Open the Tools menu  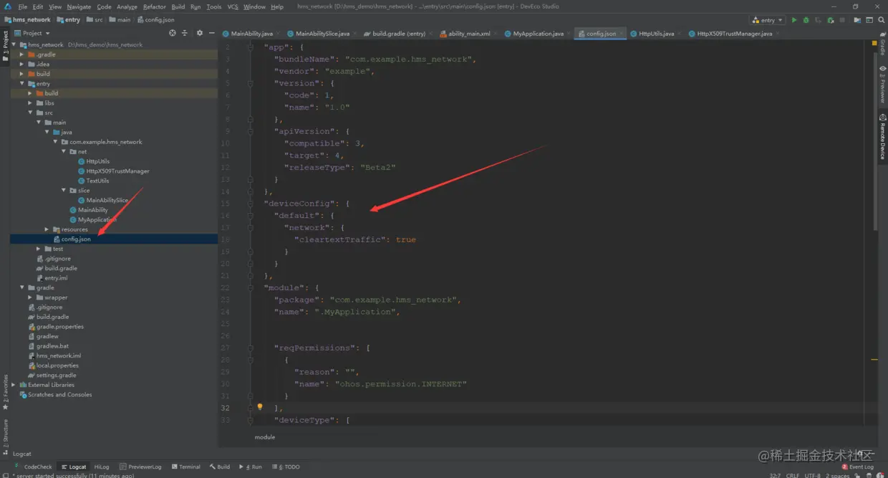click(214, 6)
